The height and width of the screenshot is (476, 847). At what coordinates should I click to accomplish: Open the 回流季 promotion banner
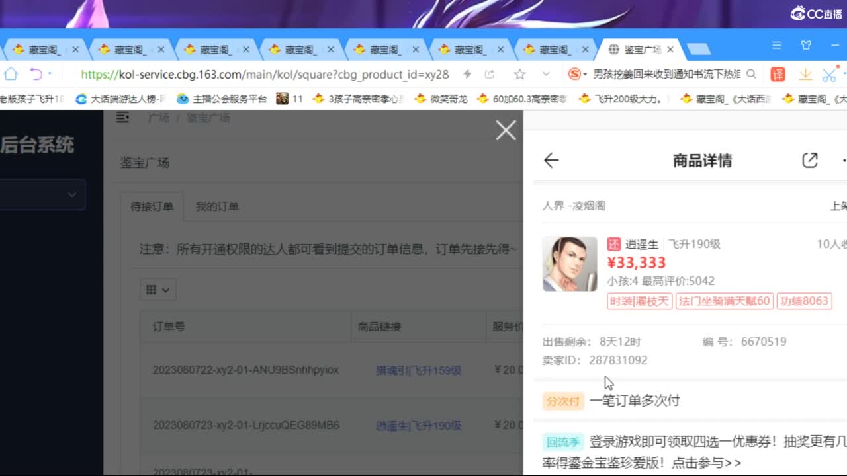[694, 452]
